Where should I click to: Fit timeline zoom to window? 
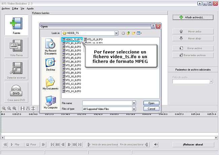click(14, 108)
